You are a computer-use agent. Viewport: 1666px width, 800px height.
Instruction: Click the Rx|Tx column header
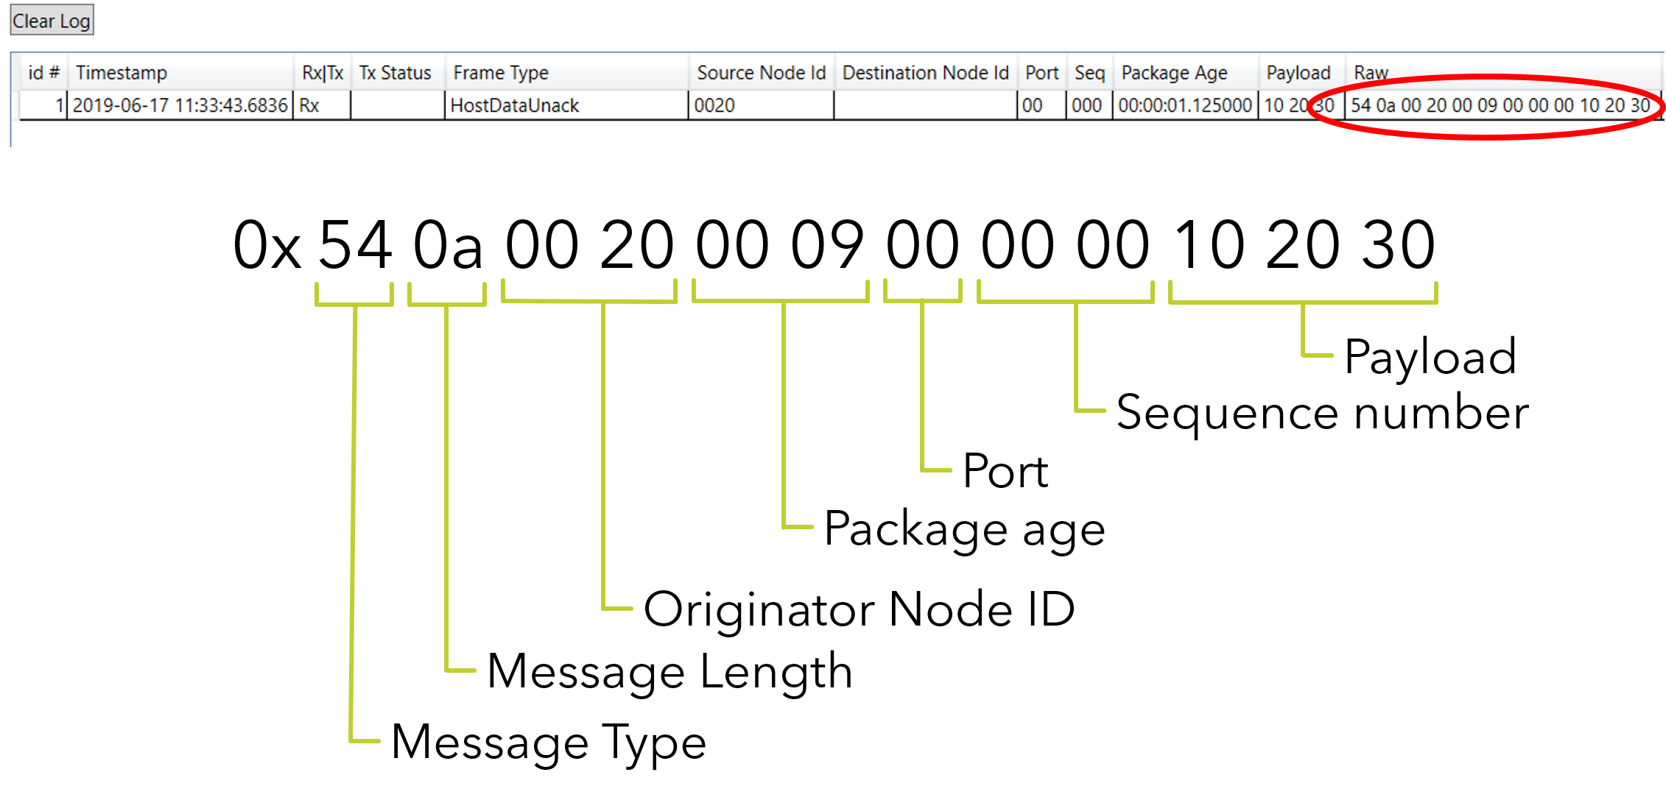[x=323, y=72]
